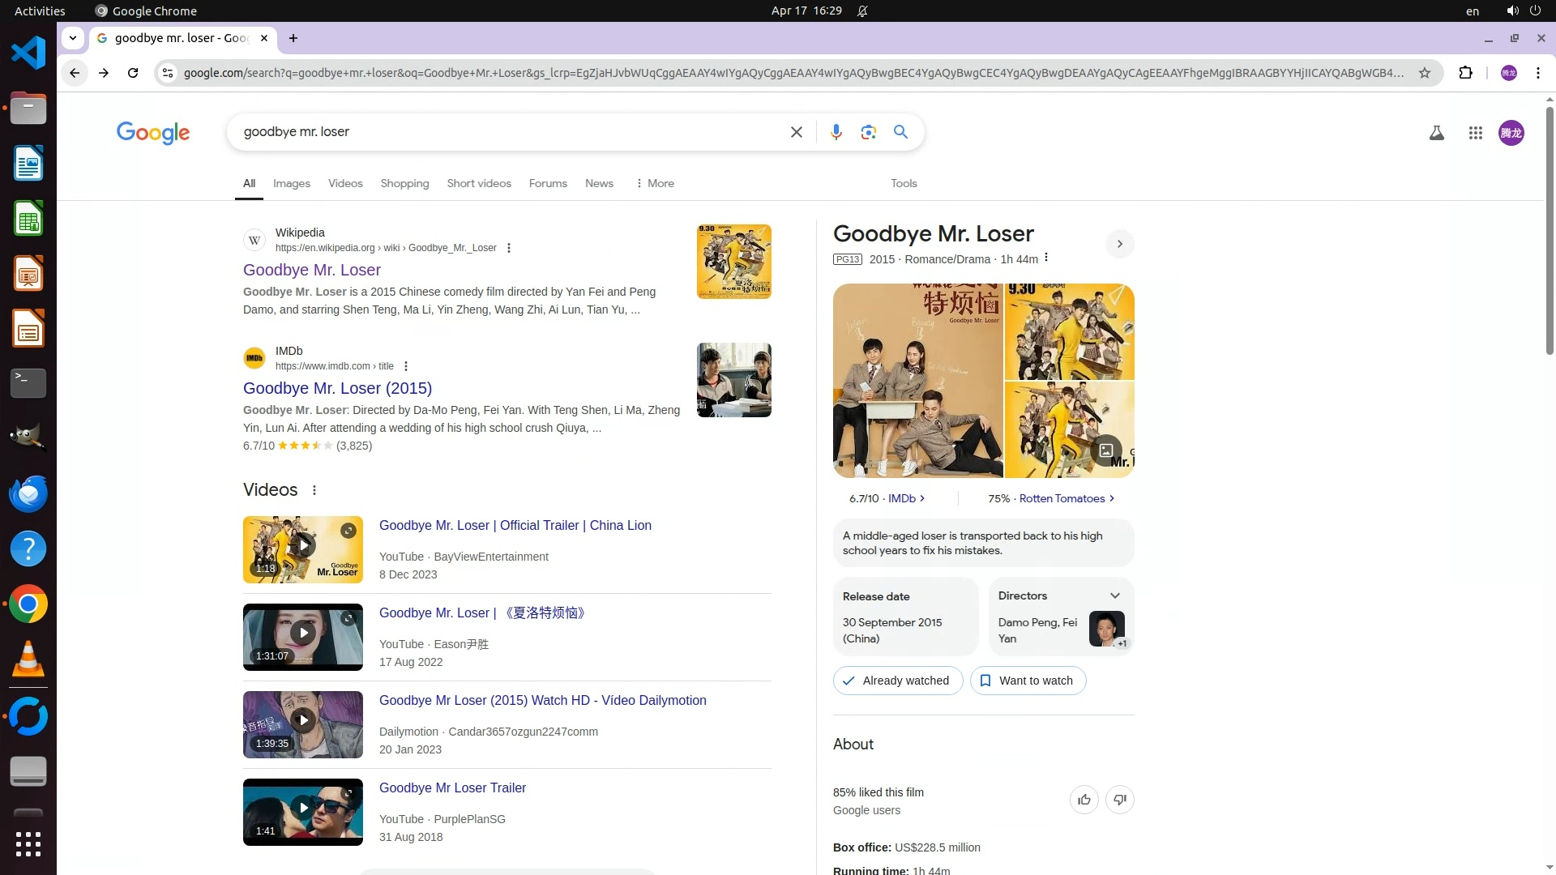This screenshot has height=875, width=1556.
Task: Open the Wikipedia Goodbye Mr. Loser link
Action: 311,270
